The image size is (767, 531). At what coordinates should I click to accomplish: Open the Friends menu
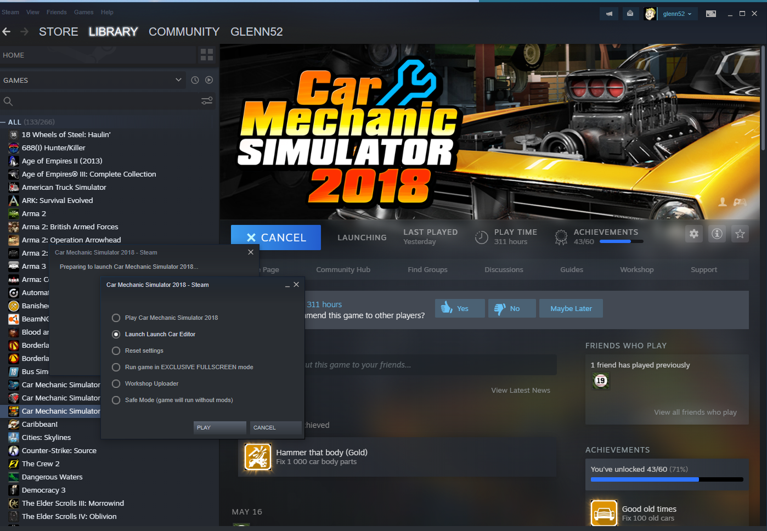click(57, 12)
